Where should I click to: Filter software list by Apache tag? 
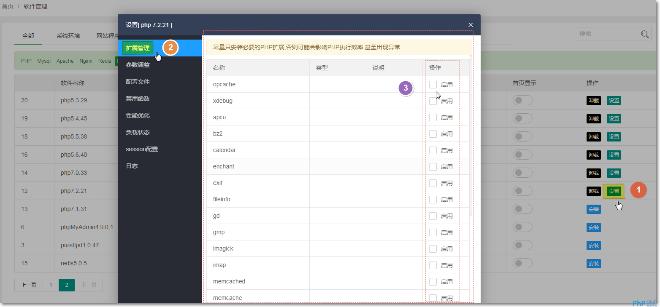tap(65, 61)
